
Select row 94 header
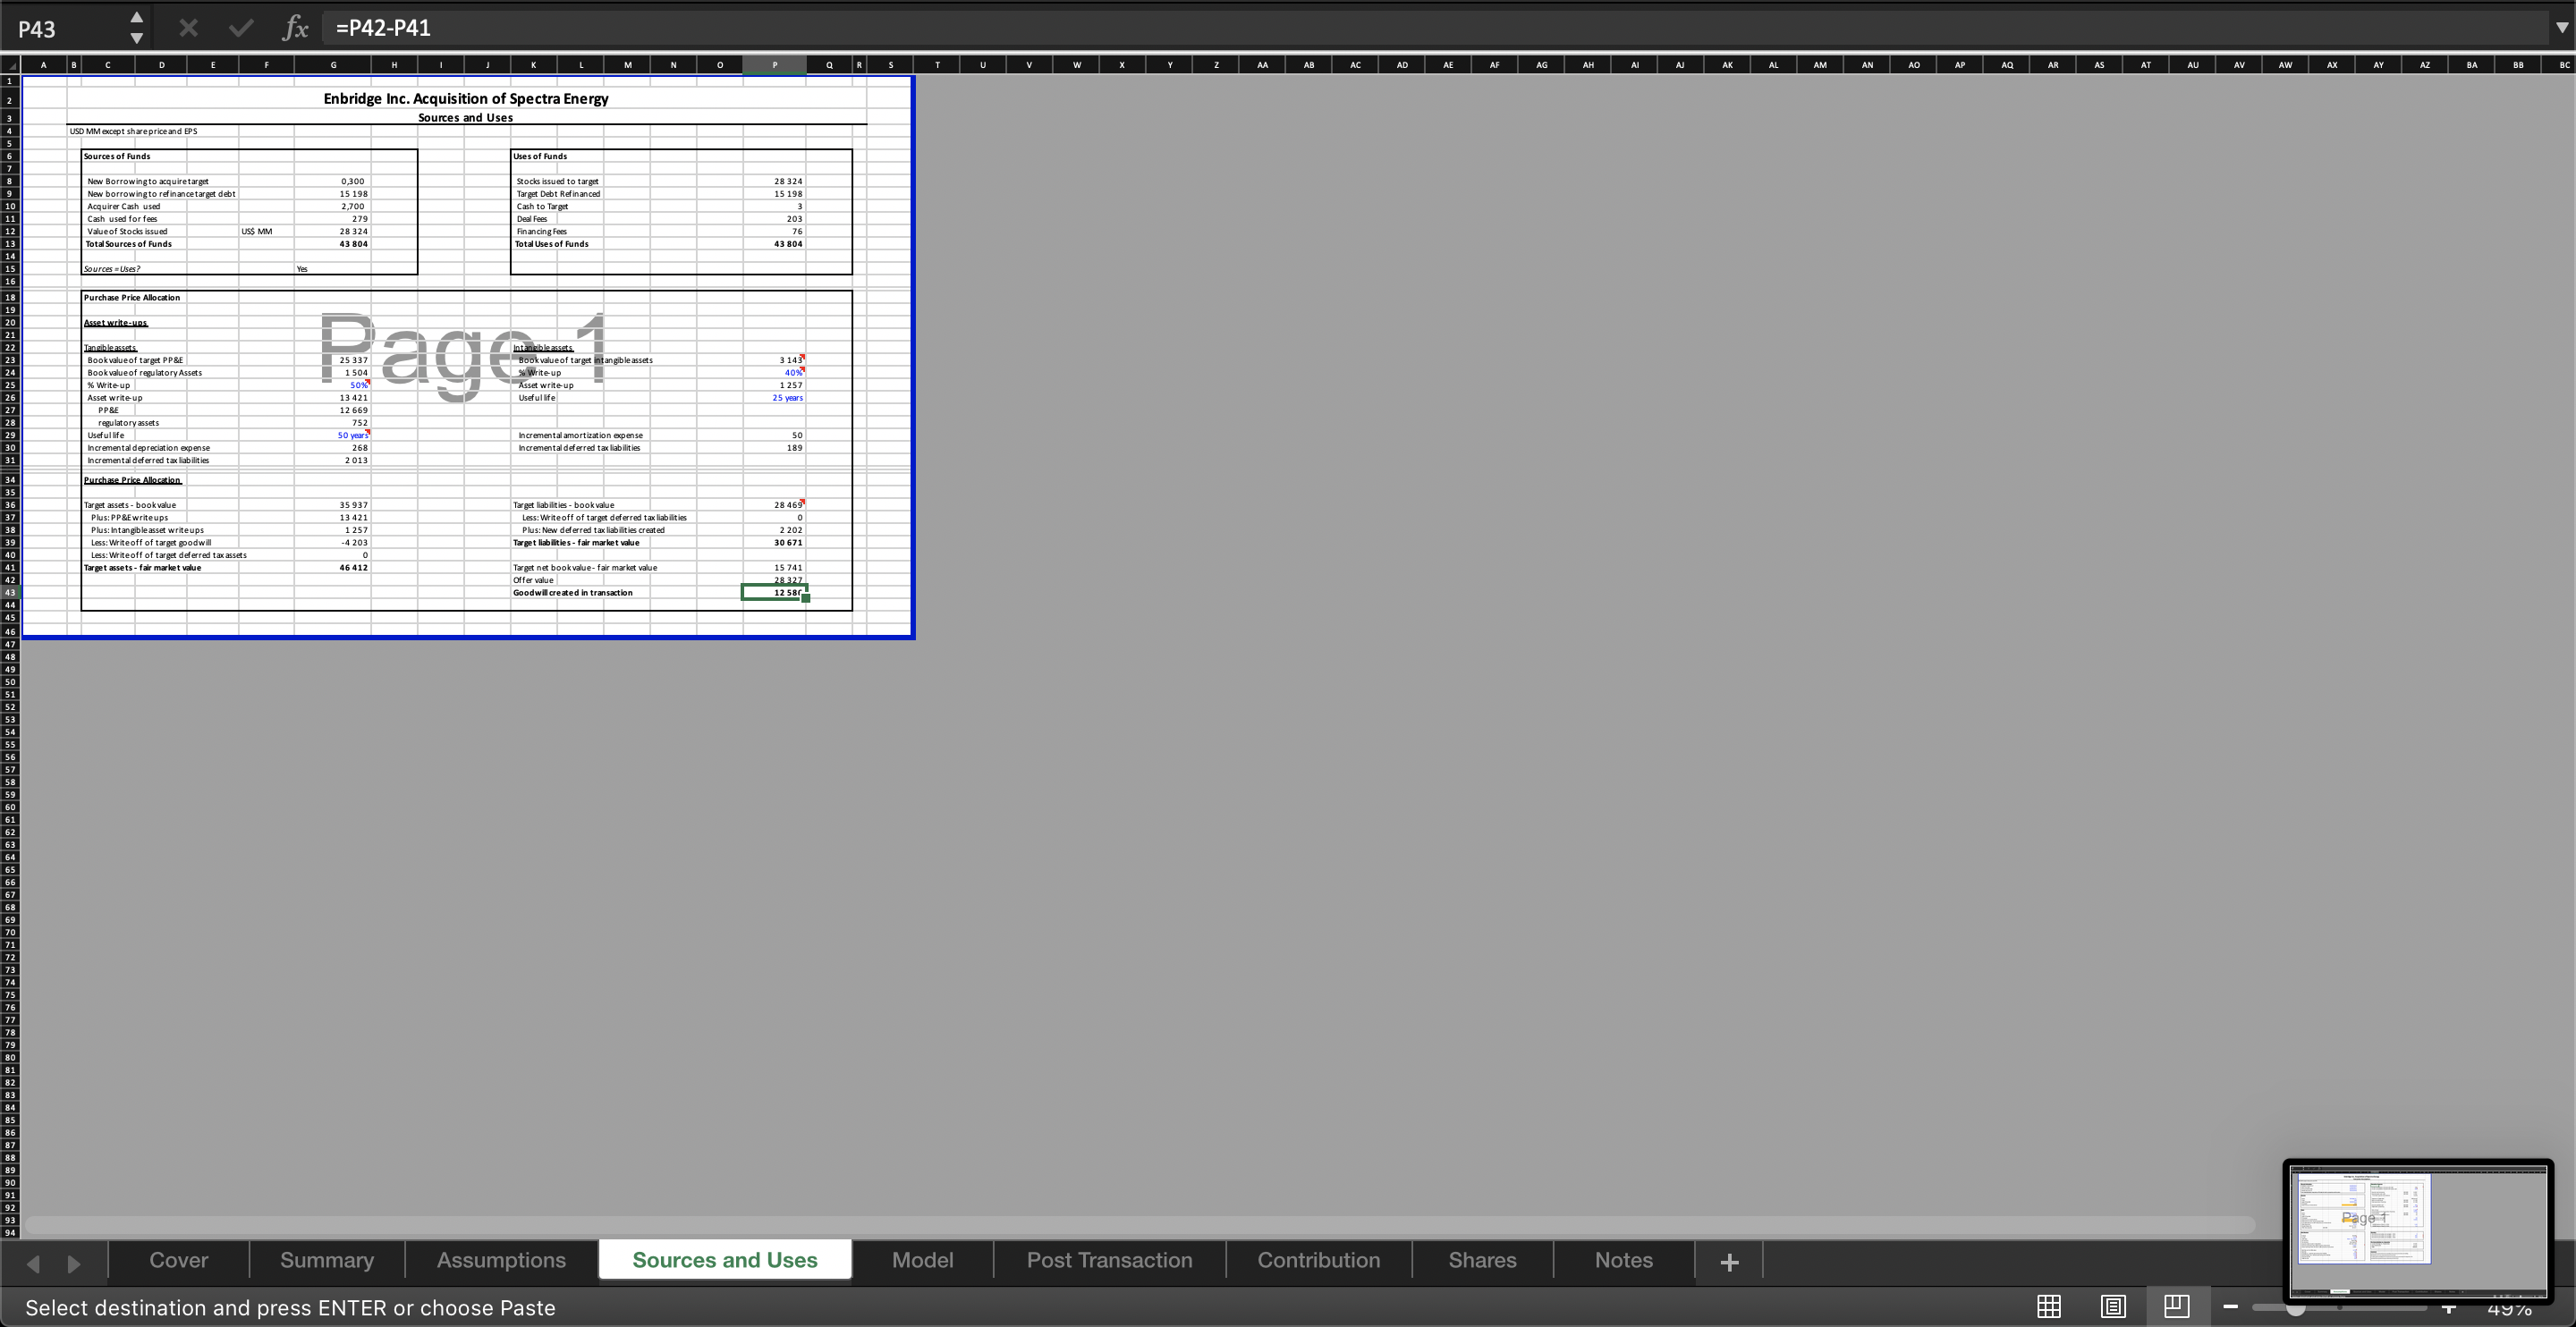coord(10,1233)
